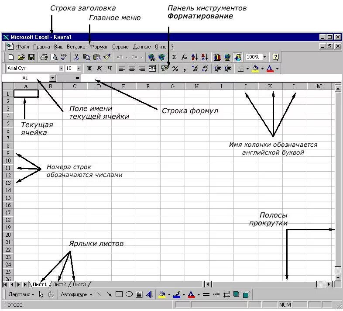Image resolution: width=343 pixels, height=311 pixels.
Task: Jump to last sheet tab button
Action: point(25,284)
